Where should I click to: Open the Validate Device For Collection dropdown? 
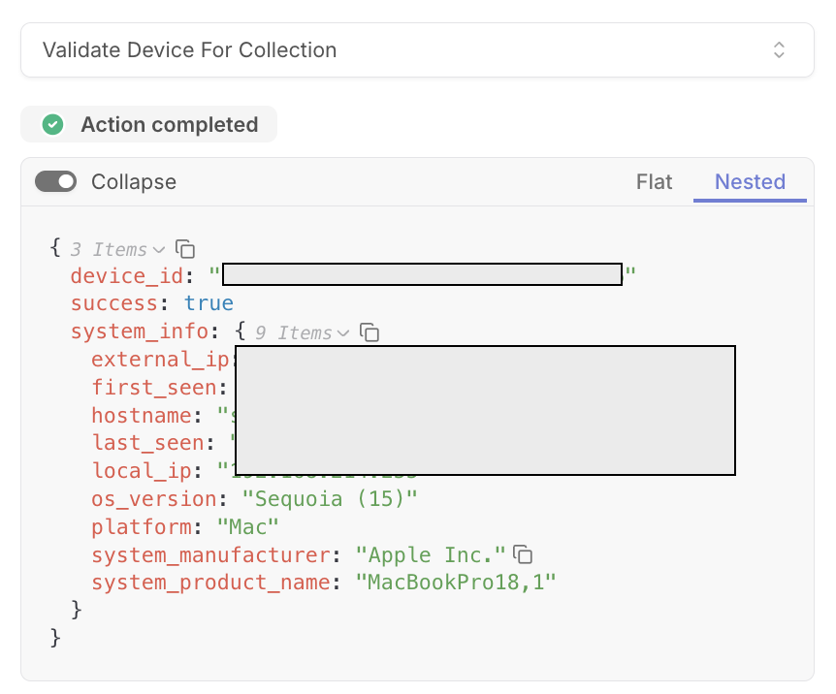[417, 50]
